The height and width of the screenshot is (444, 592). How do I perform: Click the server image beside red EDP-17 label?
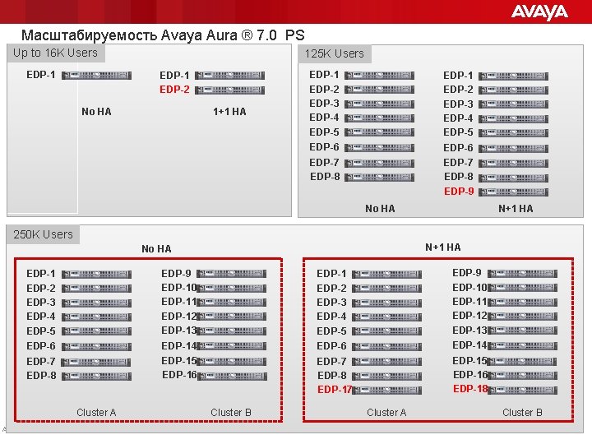(386, 390)
